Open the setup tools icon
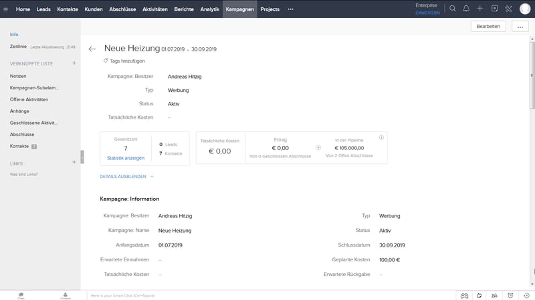 pos(508,9)
